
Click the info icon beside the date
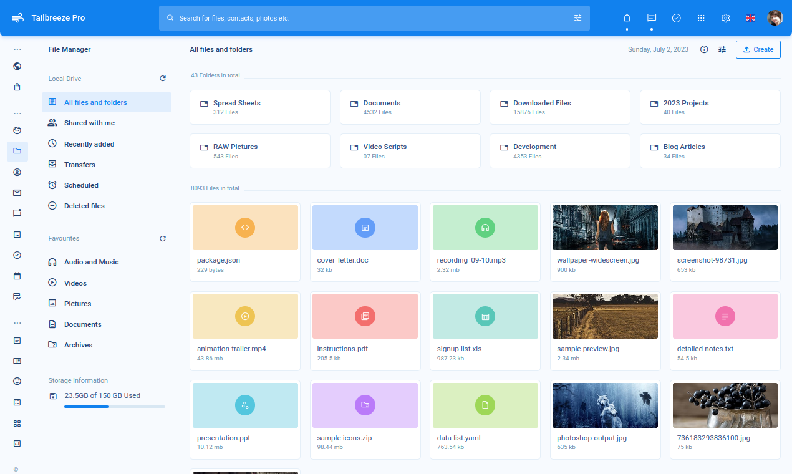point(704,49)
